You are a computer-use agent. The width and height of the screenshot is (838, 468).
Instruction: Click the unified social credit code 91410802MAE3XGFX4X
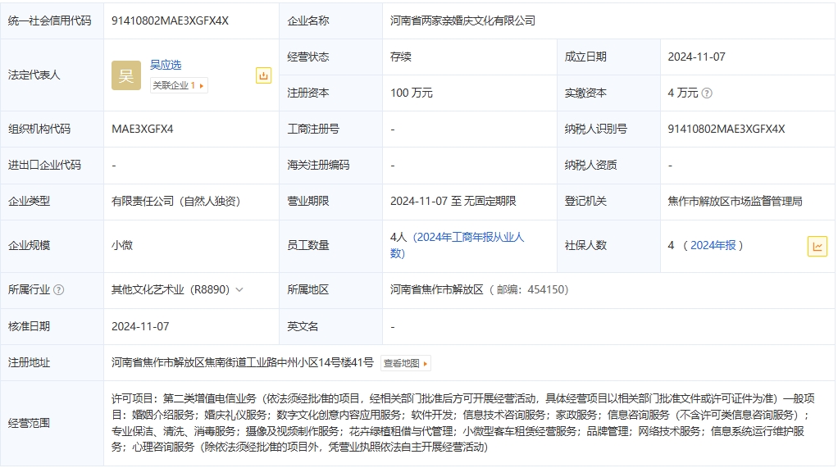170,20
